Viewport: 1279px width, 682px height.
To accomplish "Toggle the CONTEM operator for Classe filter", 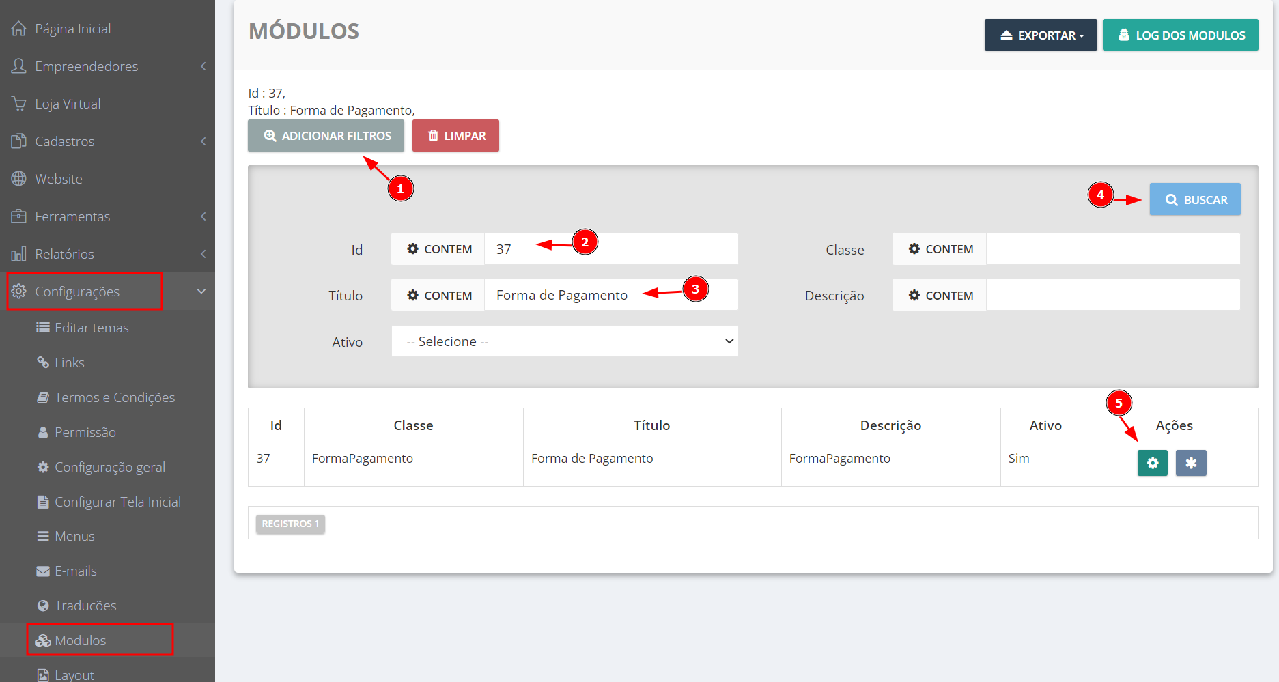I will tap(940, 249).
